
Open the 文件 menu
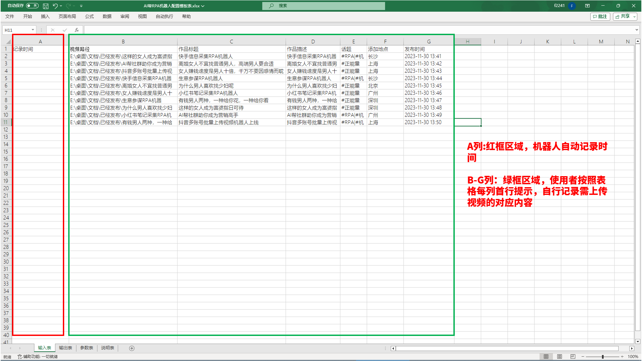coord(10,16)
